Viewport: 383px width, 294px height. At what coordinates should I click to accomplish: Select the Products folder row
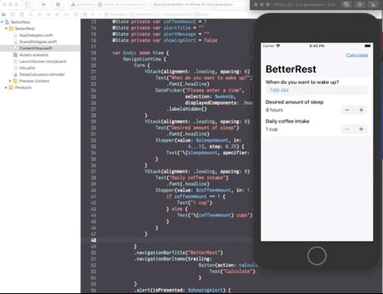point(23,87)
